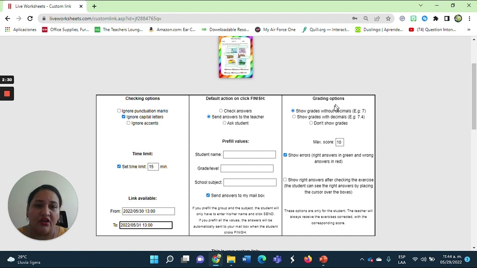This screenshot has width=477, height=268.
Task: Click the School subject input field
Action: [250, 182]
